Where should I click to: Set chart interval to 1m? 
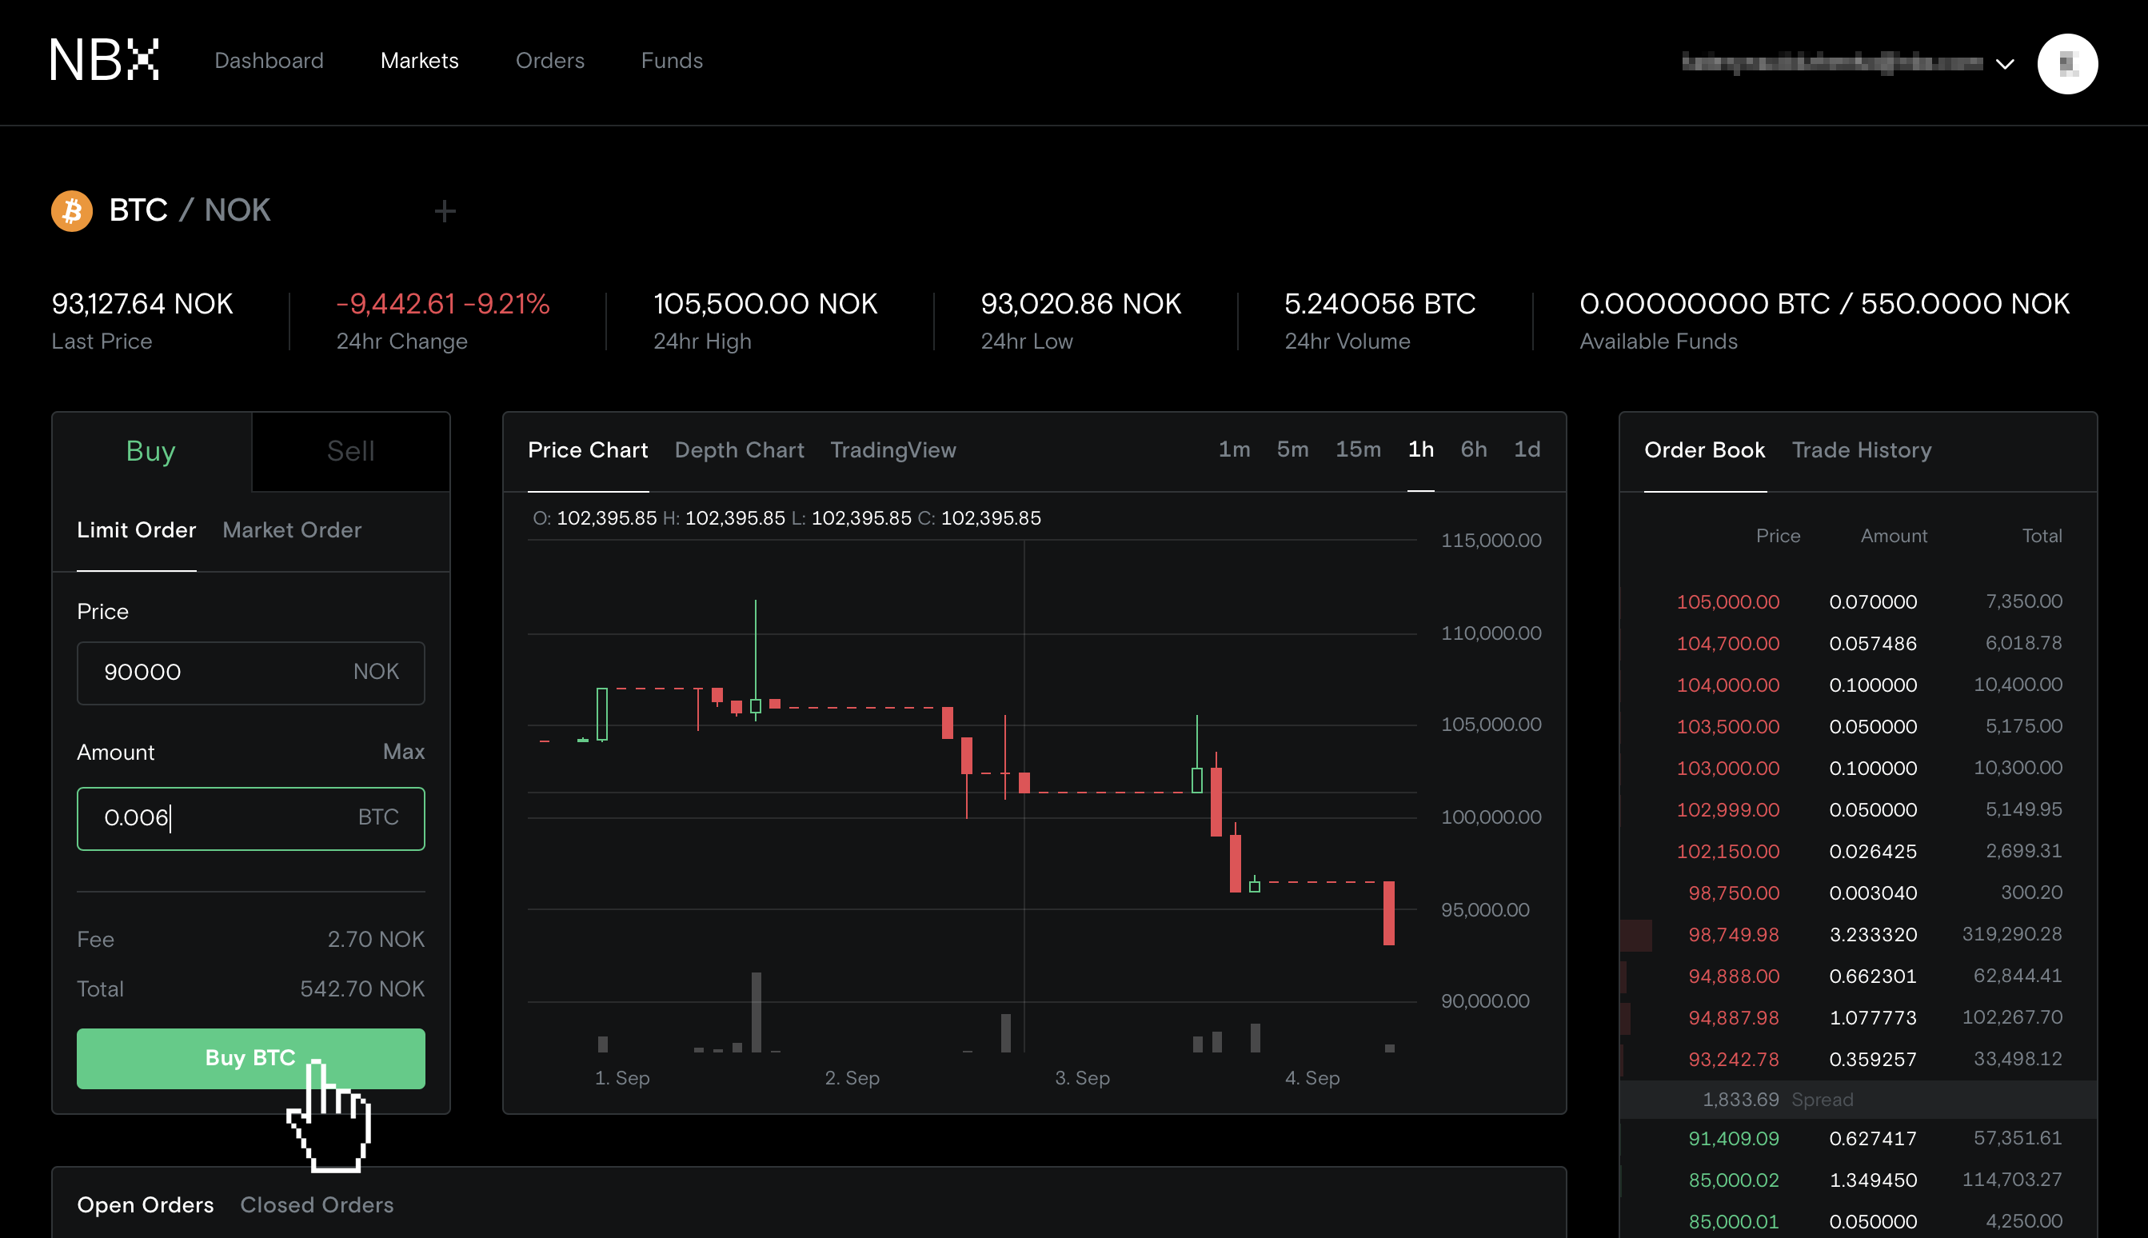pos(1233,449)
